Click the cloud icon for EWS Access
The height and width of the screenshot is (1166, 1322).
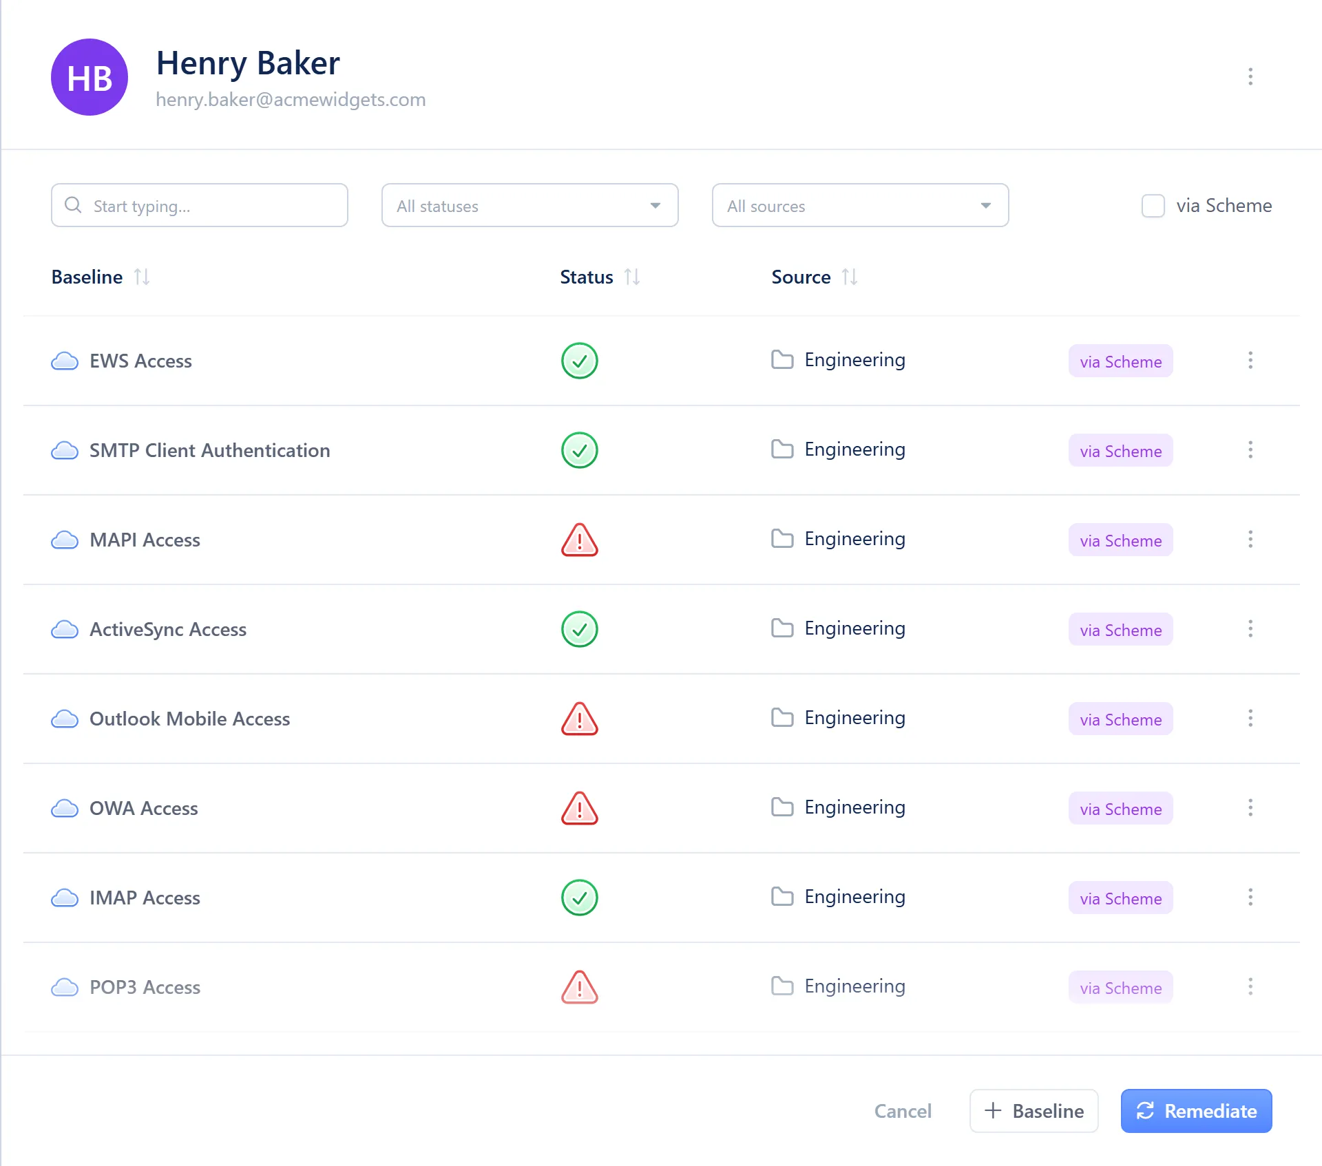pyautogui.click(x=65, y=361)
